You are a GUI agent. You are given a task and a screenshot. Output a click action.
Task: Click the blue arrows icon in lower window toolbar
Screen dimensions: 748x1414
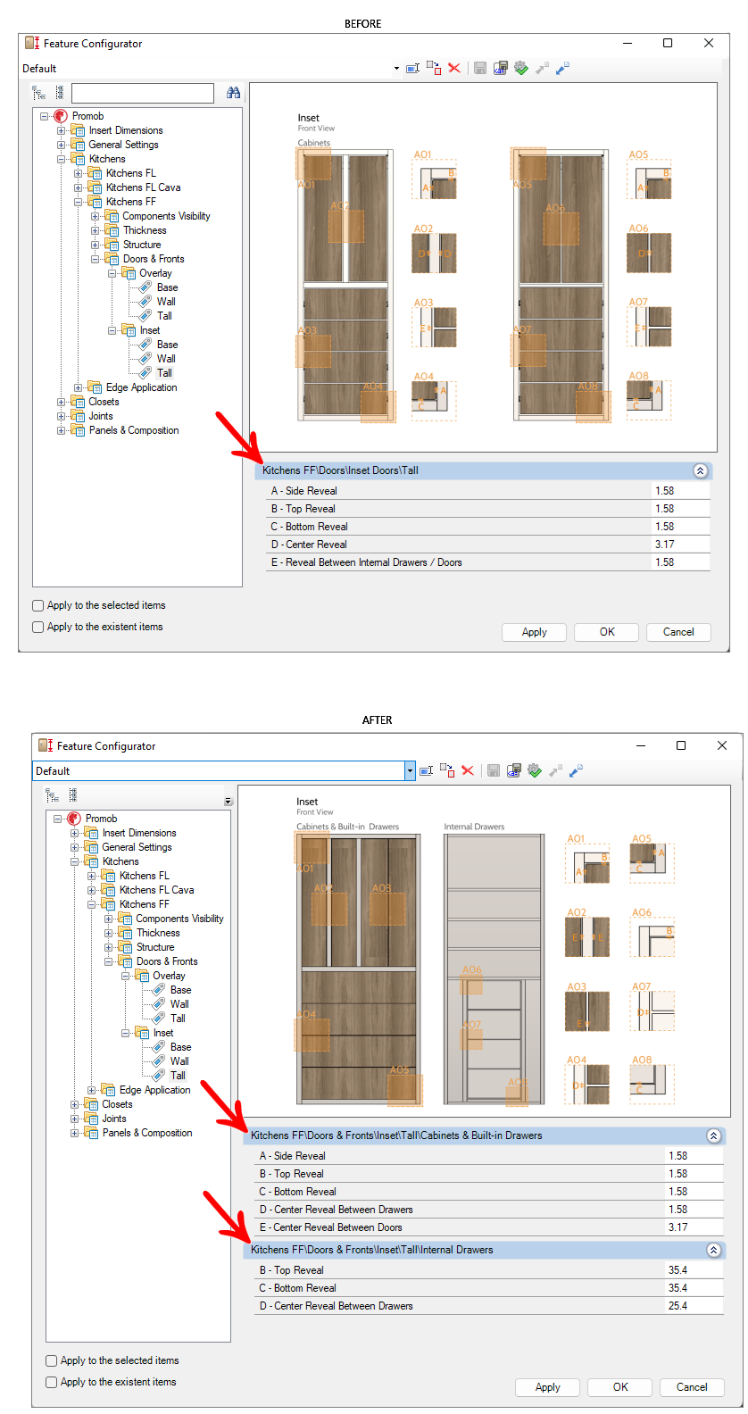pos(576,770)
